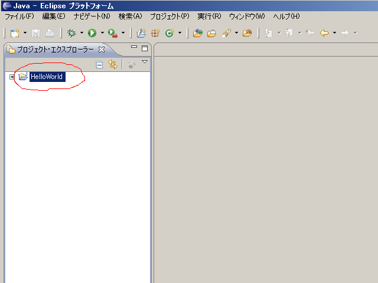Click the New Java Package icon
This screenshot has height=283, width=378.
click(155, 33)
